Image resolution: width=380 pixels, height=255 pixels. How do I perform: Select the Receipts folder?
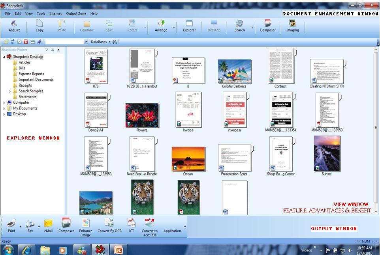[24, 85]
